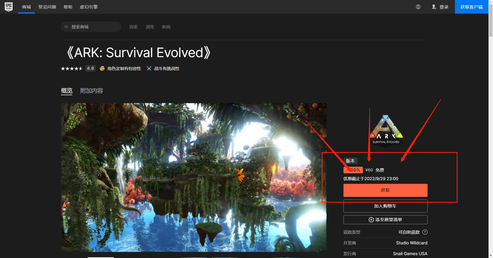The width and height of the screenshot is (493, 258).
Task: Open the 新闻 section
Action: (166, 26)
